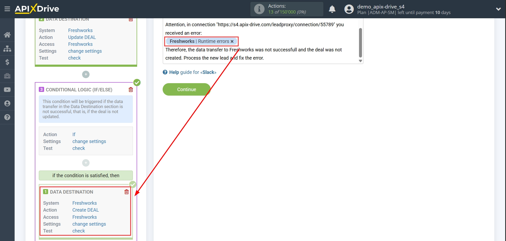Delete the Update DEAL data destination block
Image resolution: width=506 pixels, height=241 pixels.
click(131, 19)
